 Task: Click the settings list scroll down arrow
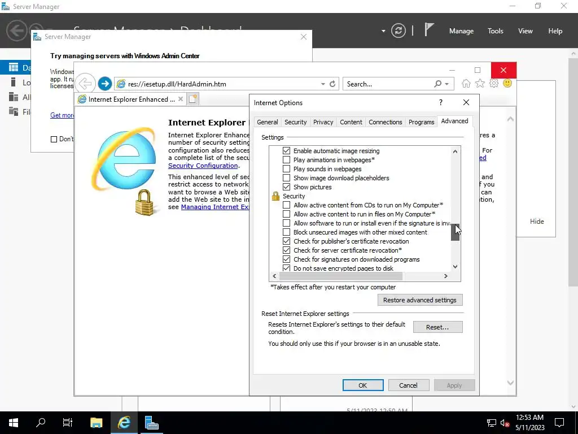(456, 267)
